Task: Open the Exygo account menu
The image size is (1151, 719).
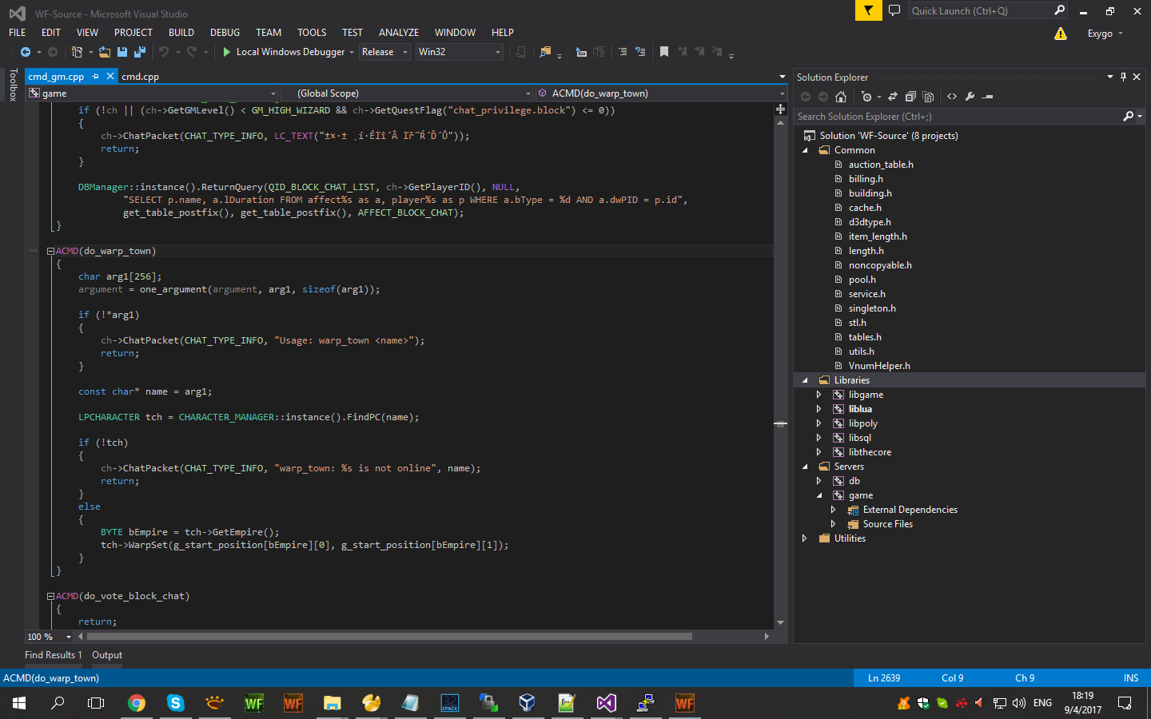Action: coord(1105,34)
